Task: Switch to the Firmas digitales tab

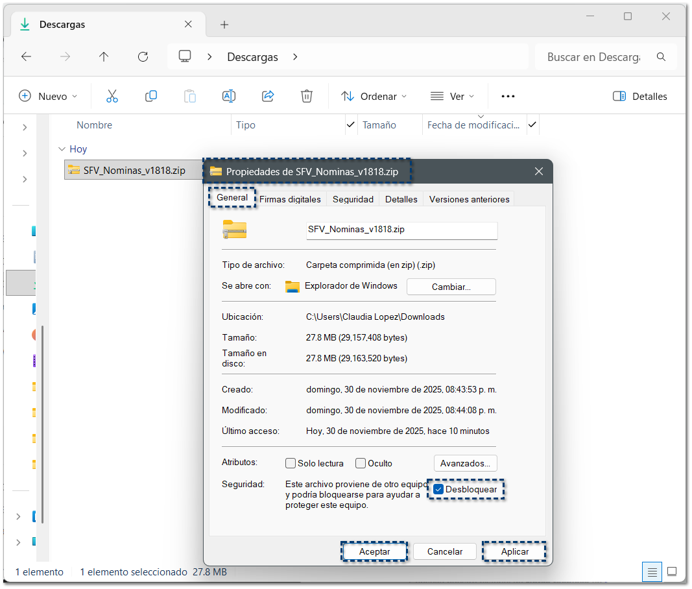Action: point(290,199)
